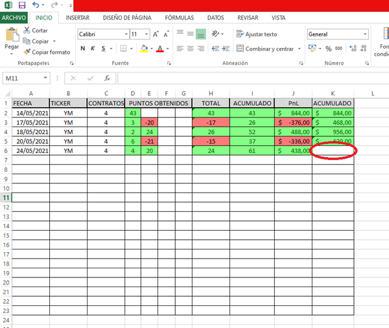Toggle italic K formatting
The image size is (389, 328).
pos(93,49)
